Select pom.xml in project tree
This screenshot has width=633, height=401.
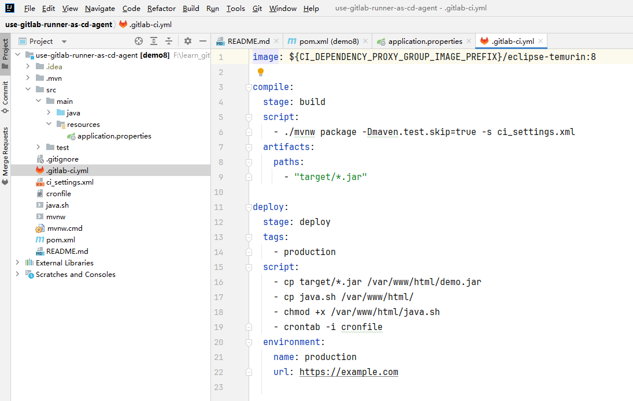point(60,240)
